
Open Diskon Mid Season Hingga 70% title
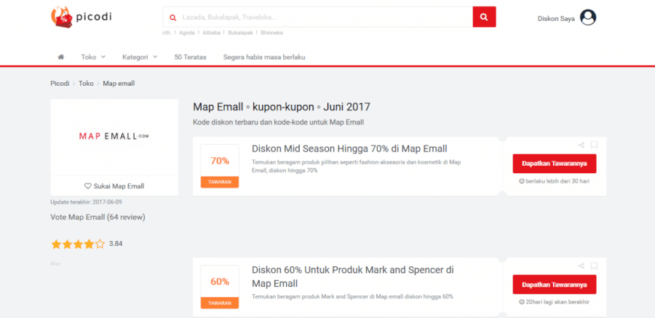tap(349, 148)
